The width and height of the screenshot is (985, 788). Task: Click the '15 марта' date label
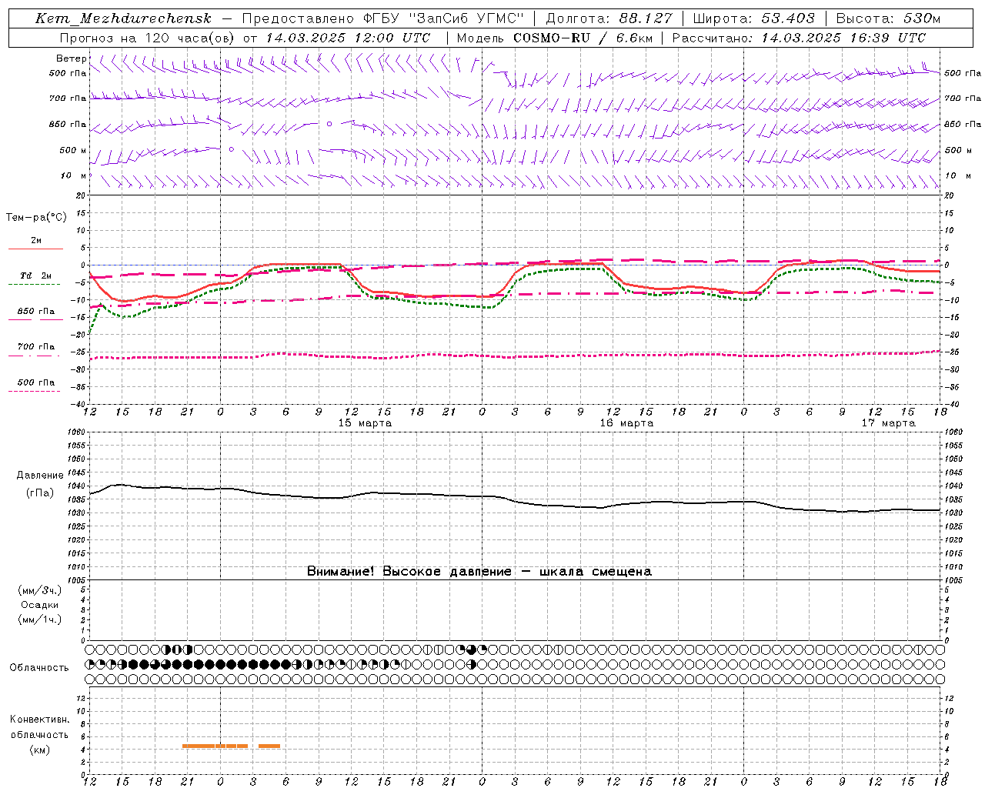pos(365,423)
